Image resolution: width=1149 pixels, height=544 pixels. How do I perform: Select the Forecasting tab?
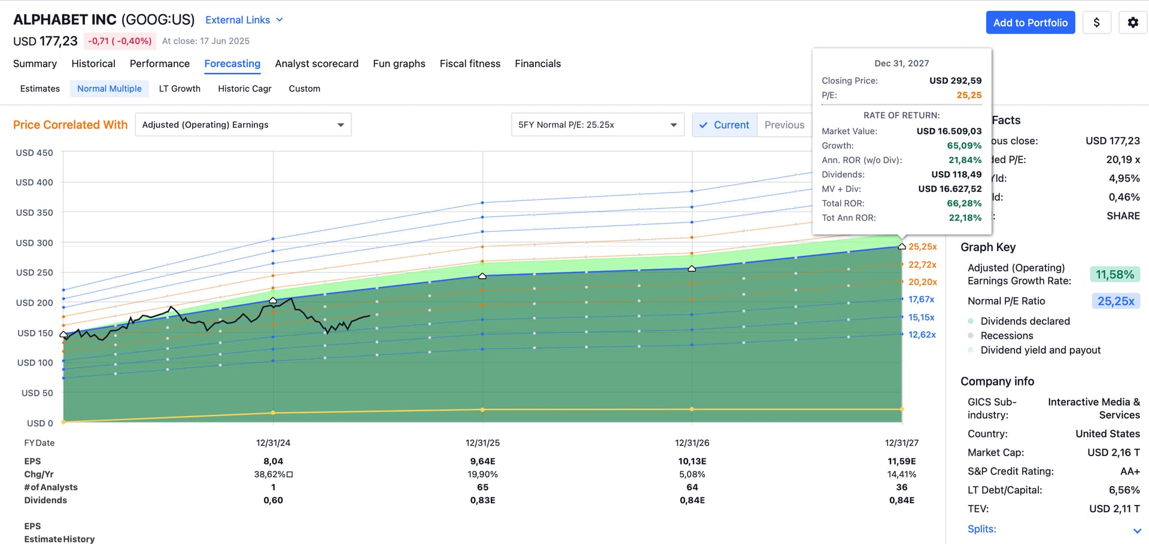click(232, 63)
